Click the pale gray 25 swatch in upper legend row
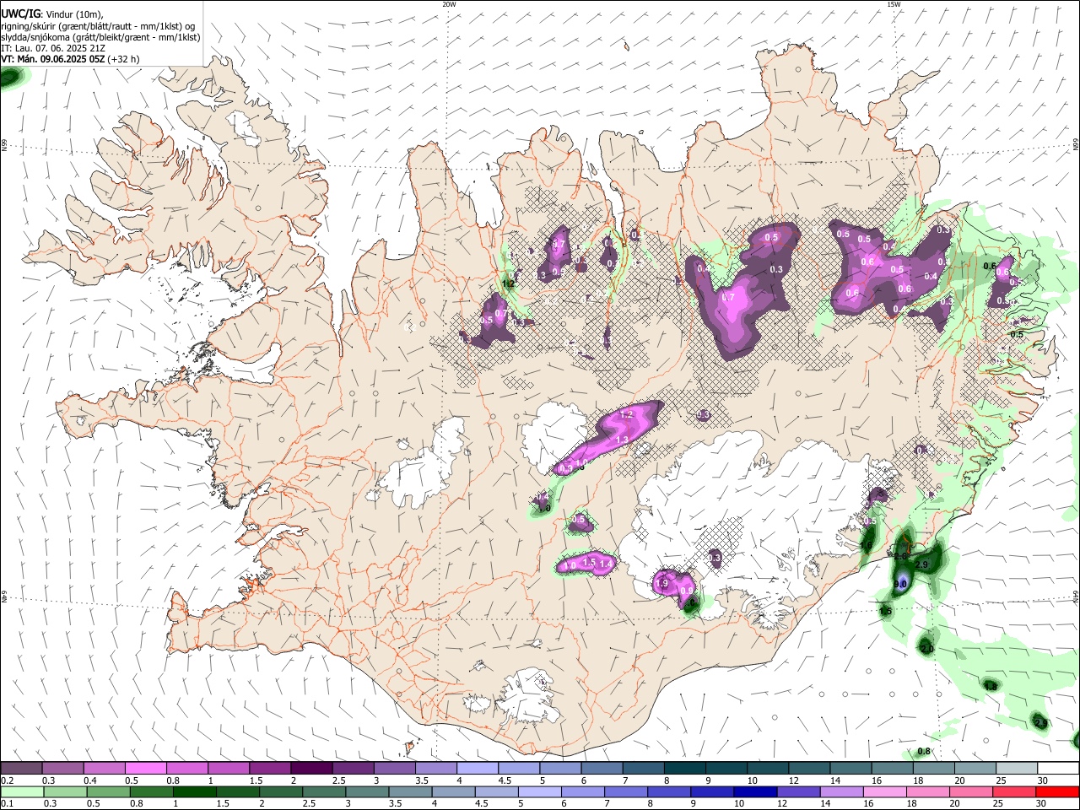Screen dimensions: 1080x810 click(x=1018, y=769)
